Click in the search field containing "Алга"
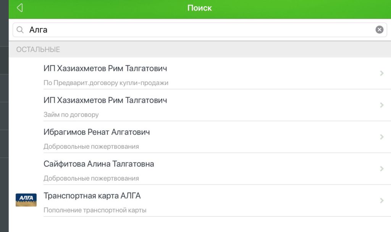 pyautogui.click(x=191, y=30)
